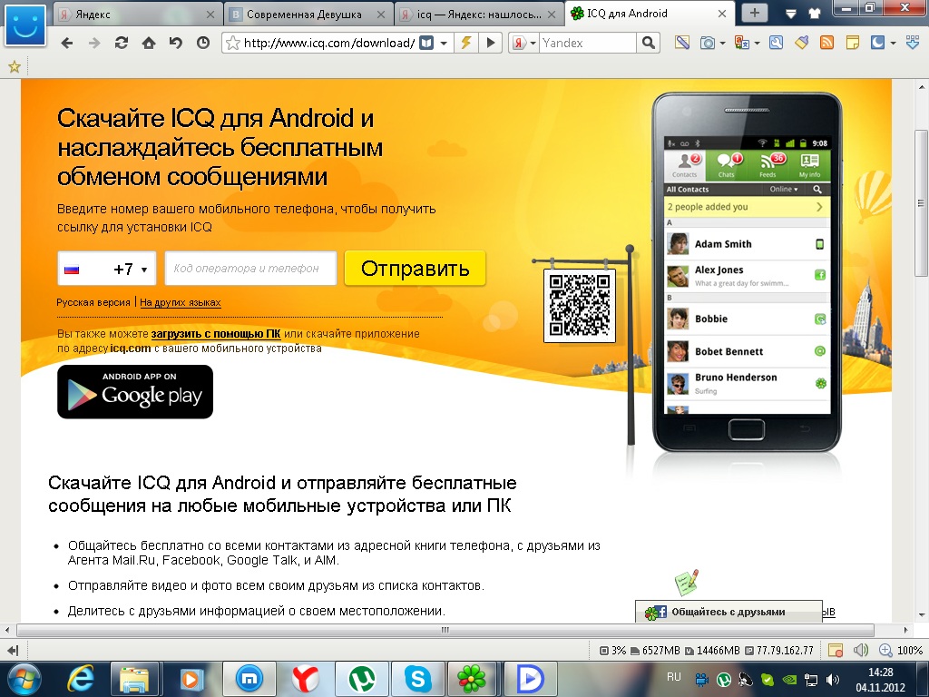929x697 pixels.
Task: Open the +7 country code dropdown
Action: [x=107, y=269]
